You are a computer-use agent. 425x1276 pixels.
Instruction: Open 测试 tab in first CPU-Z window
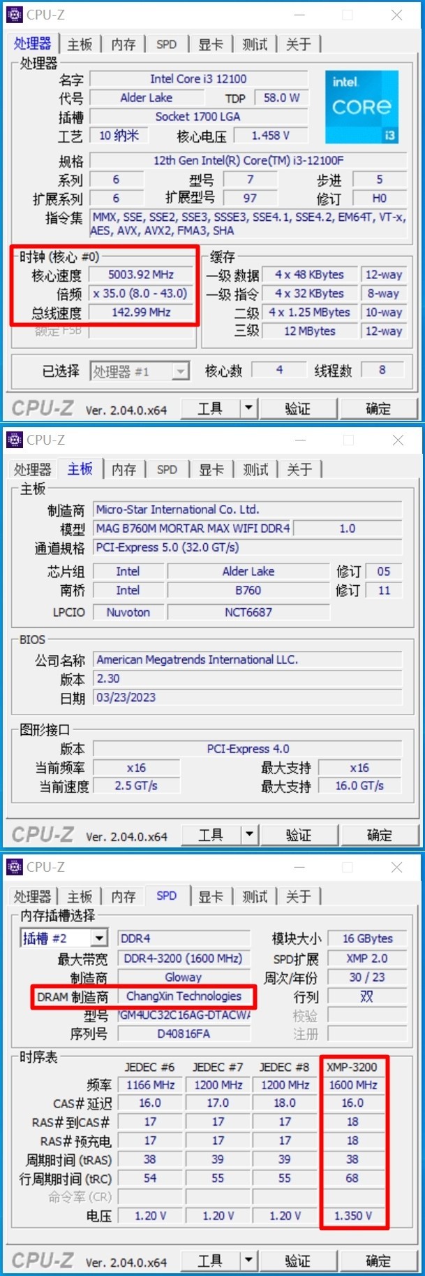tap(255, 45)
